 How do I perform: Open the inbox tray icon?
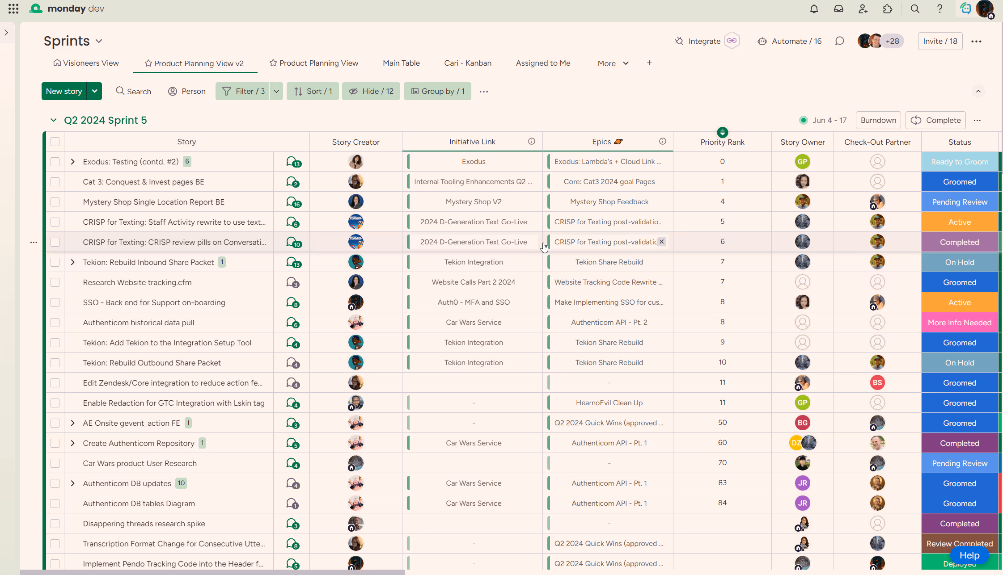(838, 9)
